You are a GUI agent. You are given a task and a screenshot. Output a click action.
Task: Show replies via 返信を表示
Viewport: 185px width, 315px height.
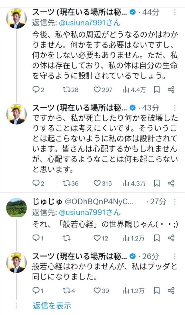coord(52,305)
